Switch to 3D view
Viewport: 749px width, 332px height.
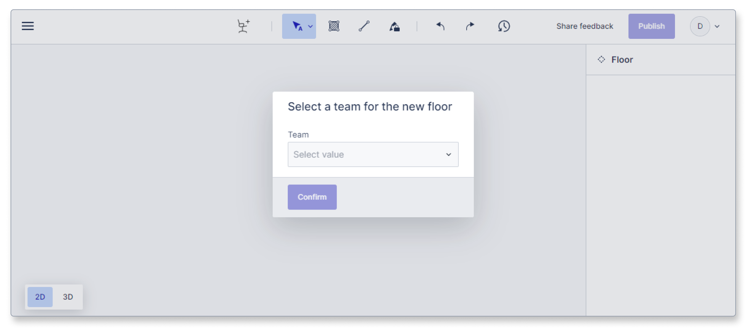[68, 297]
